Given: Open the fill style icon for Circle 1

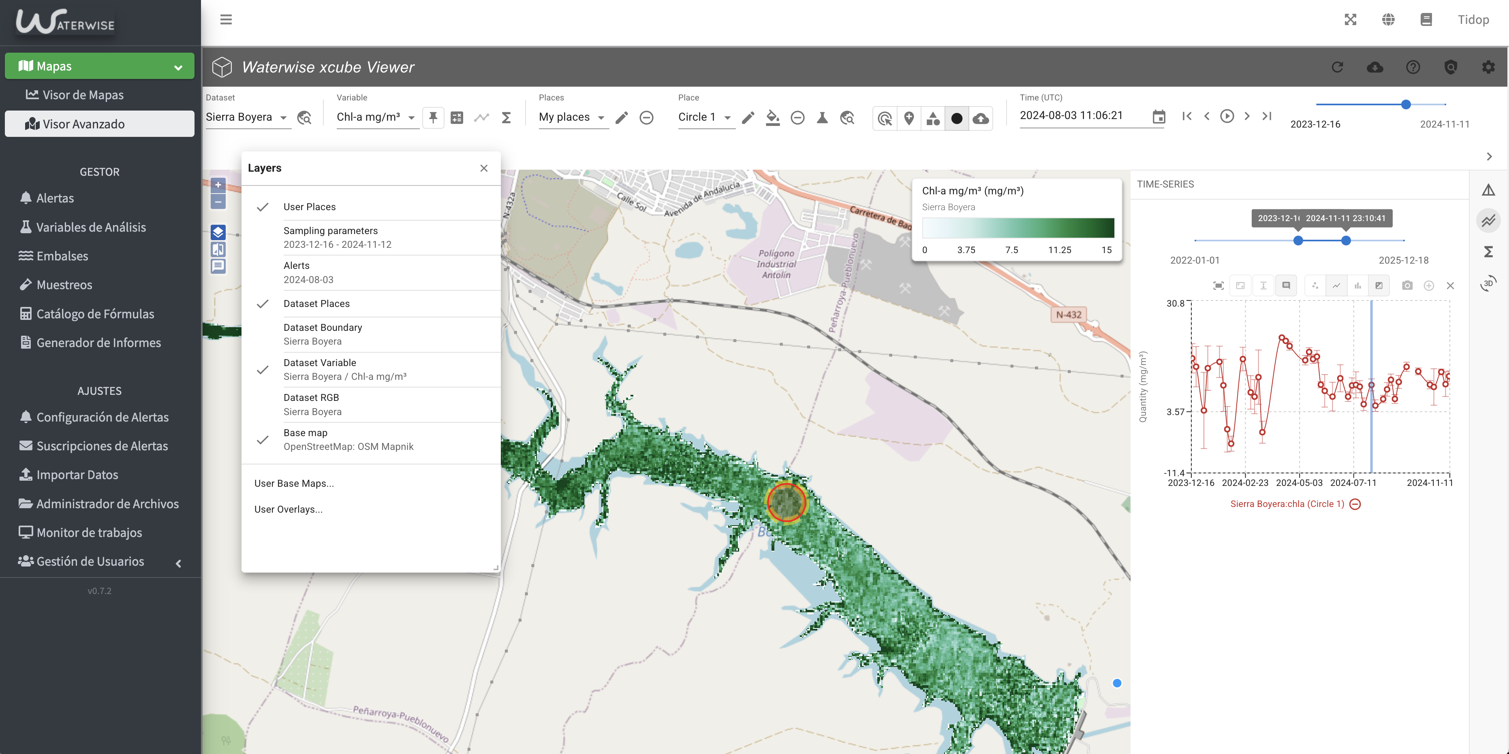Looking at the screenshot, I should click(773, 118).
